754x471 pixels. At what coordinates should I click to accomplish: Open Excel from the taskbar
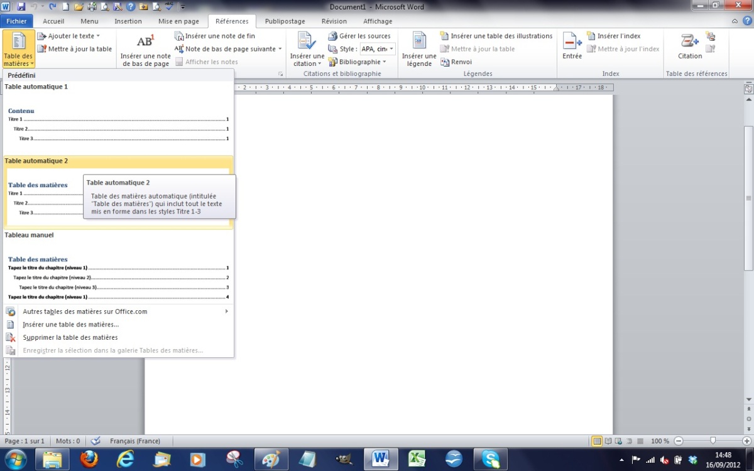[x=417, y=459]
